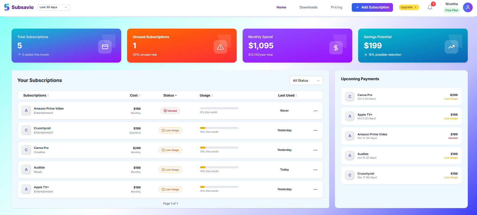Click the notification bell icon
This screenshot has height=215, width=477.
[x=430, y=7]
